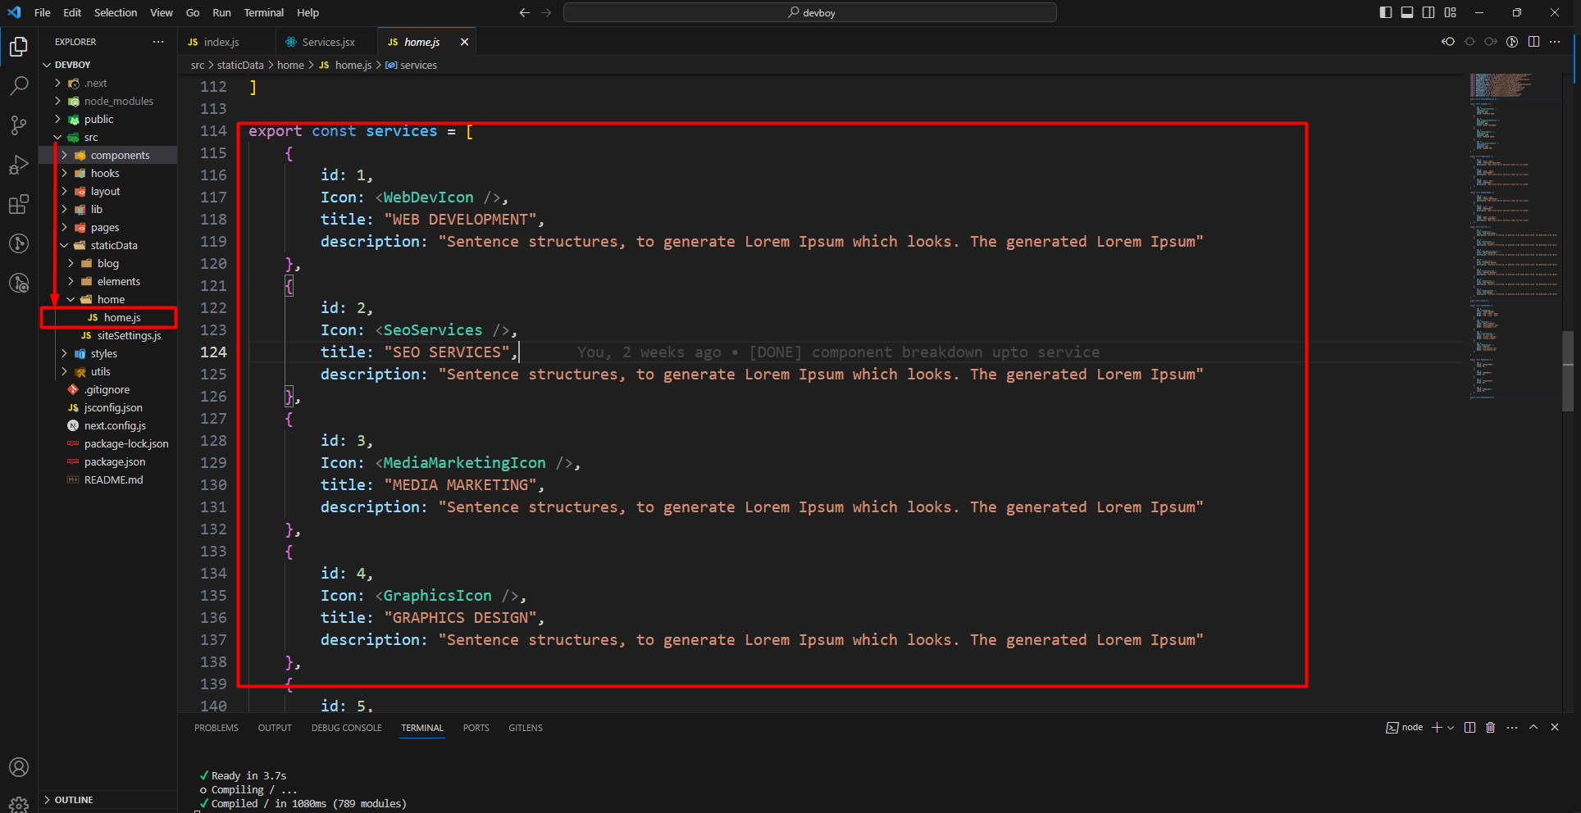Toggle secondary side bar visibility
The width and height of the screenshot is (1581, 813).
1428,12
